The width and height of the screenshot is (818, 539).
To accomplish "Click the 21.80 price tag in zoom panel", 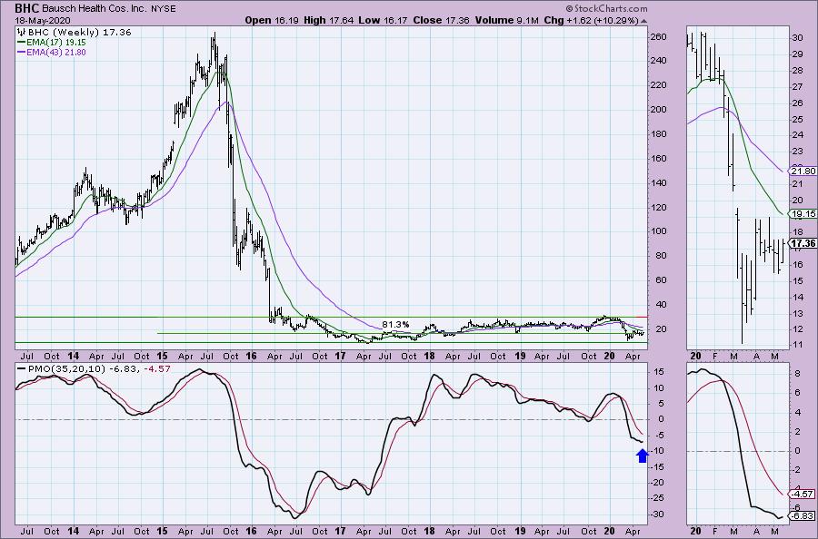I will (803, 171).
